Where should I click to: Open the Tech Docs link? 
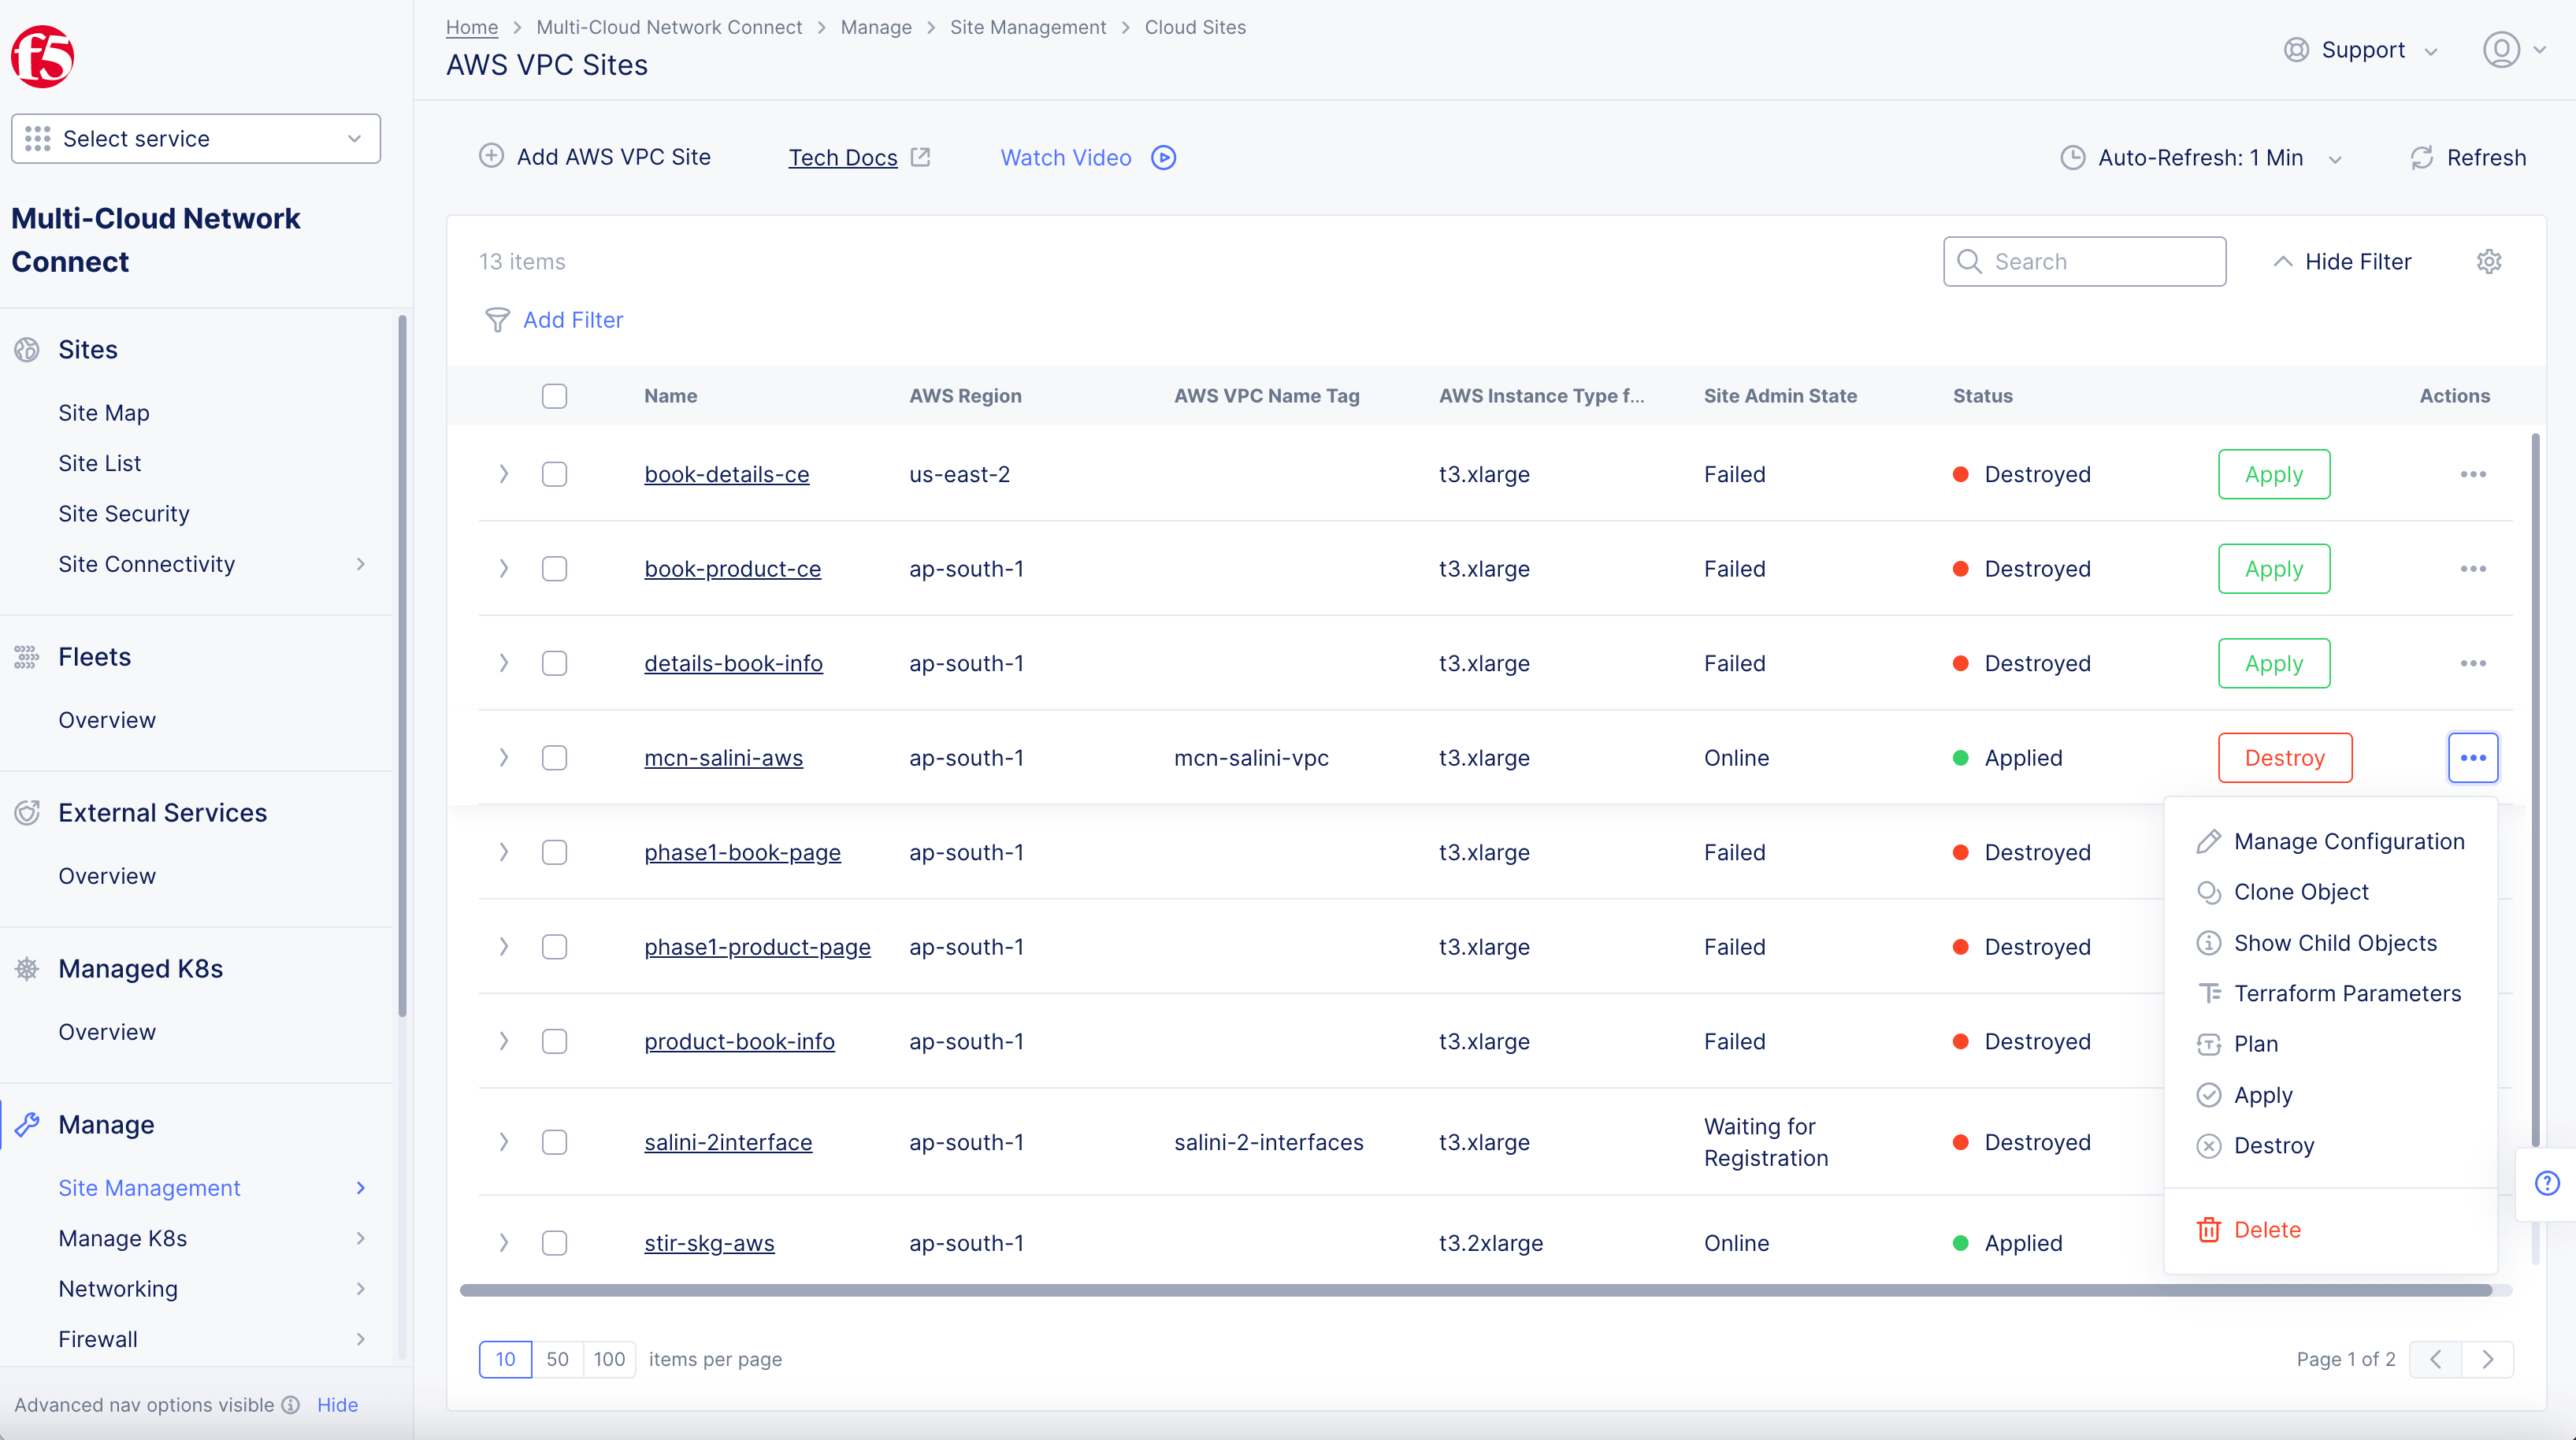pos(843,158)
